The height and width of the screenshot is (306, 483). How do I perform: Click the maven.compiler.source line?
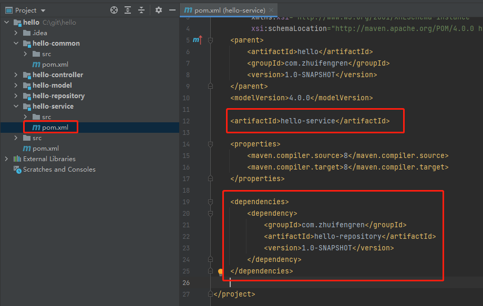pos(348,155)
